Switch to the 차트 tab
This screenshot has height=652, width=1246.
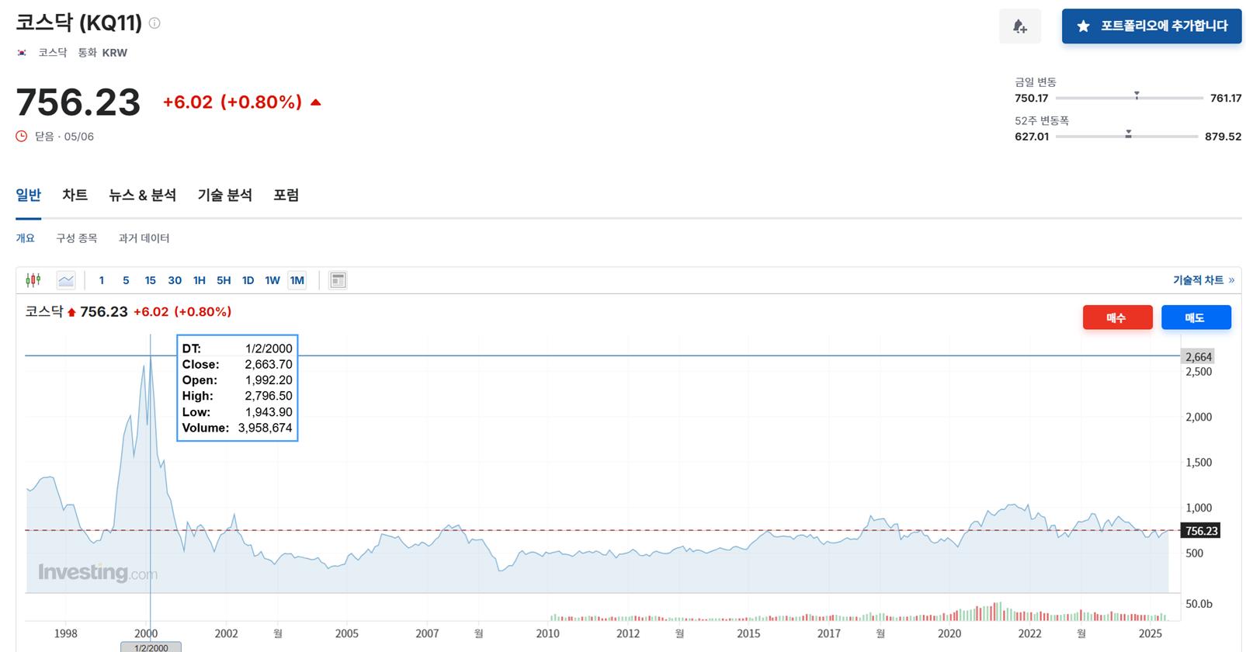(x=75, y=195)
